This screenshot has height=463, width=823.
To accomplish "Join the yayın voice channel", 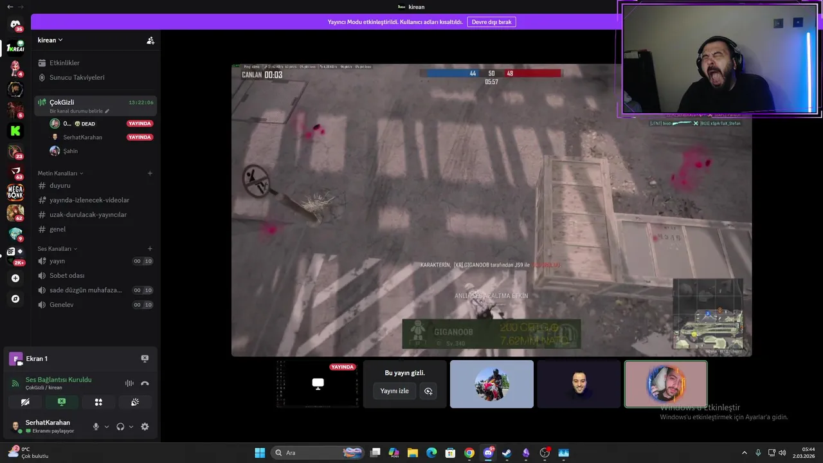I will 95,261.
